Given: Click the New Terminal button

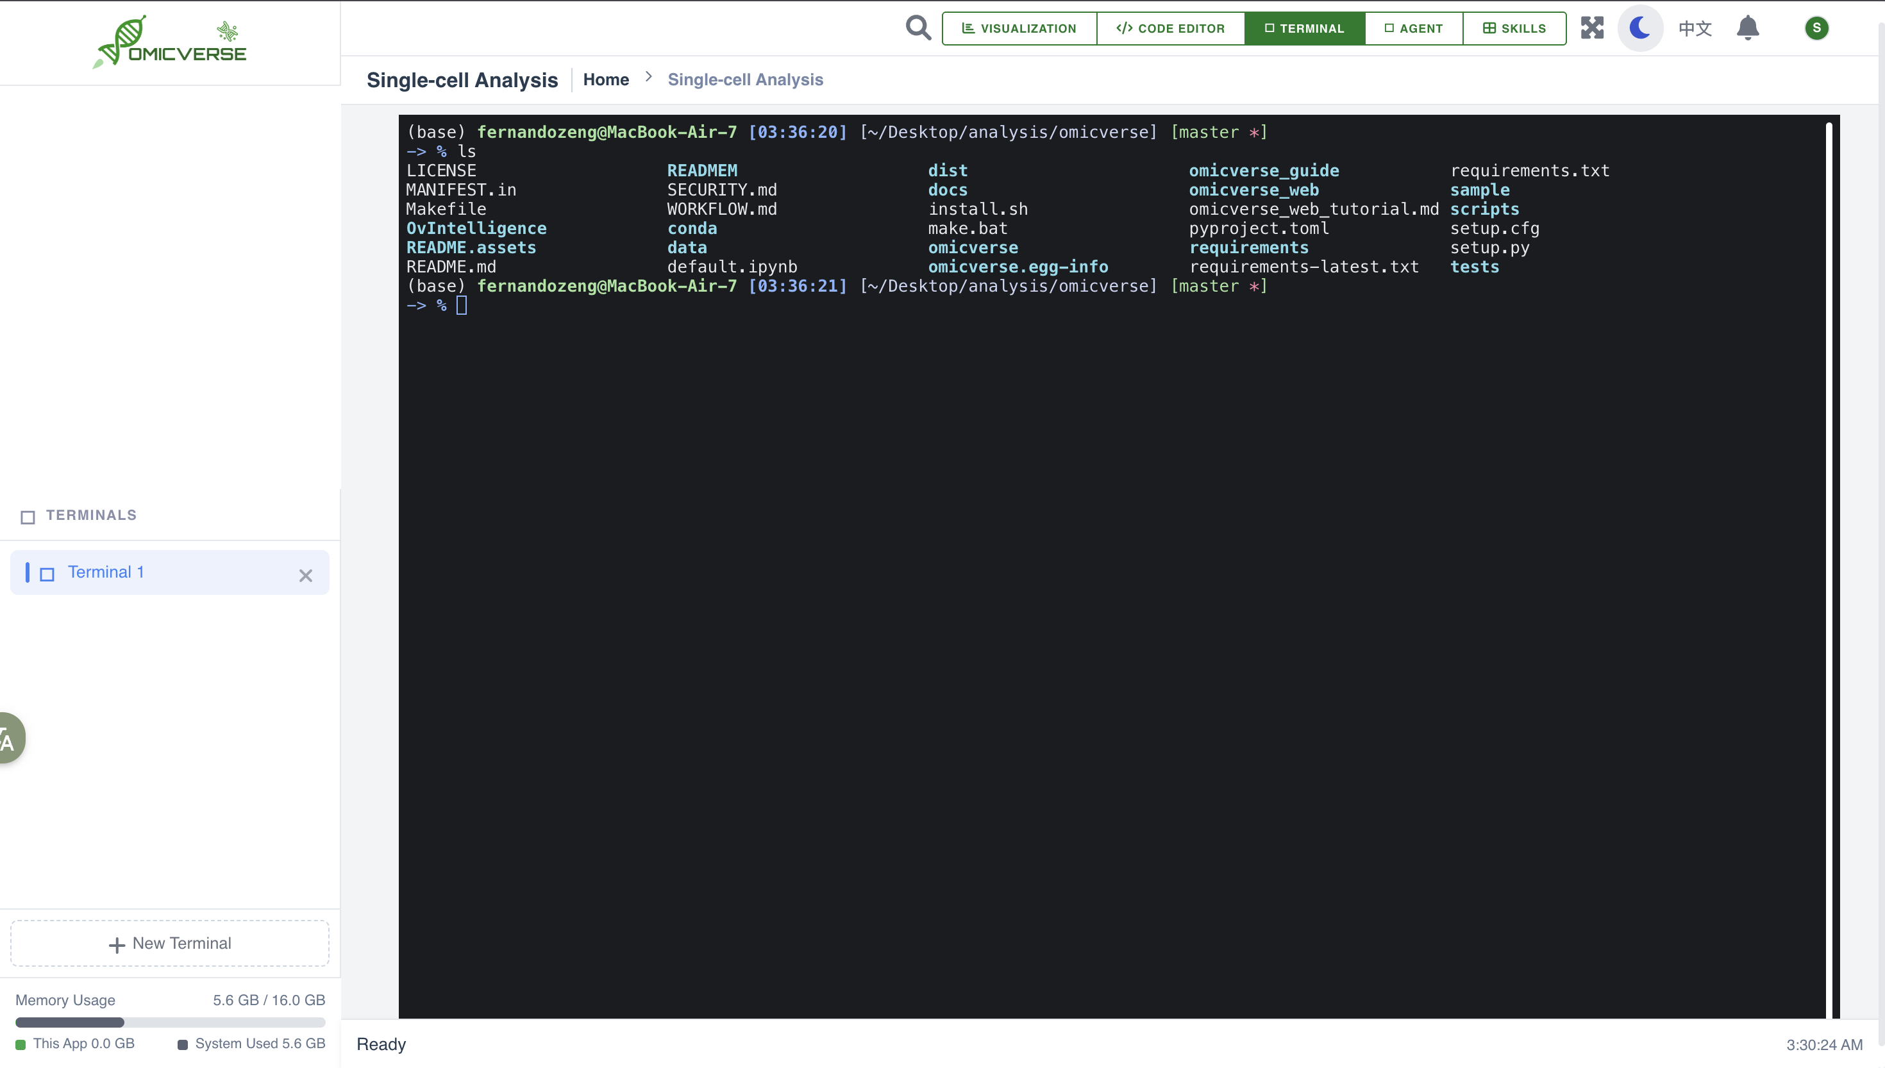Looking at the screenshot, I should pos(169,943).
